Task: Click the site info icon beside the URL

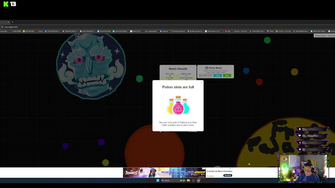Action: [x=2, y=27]
